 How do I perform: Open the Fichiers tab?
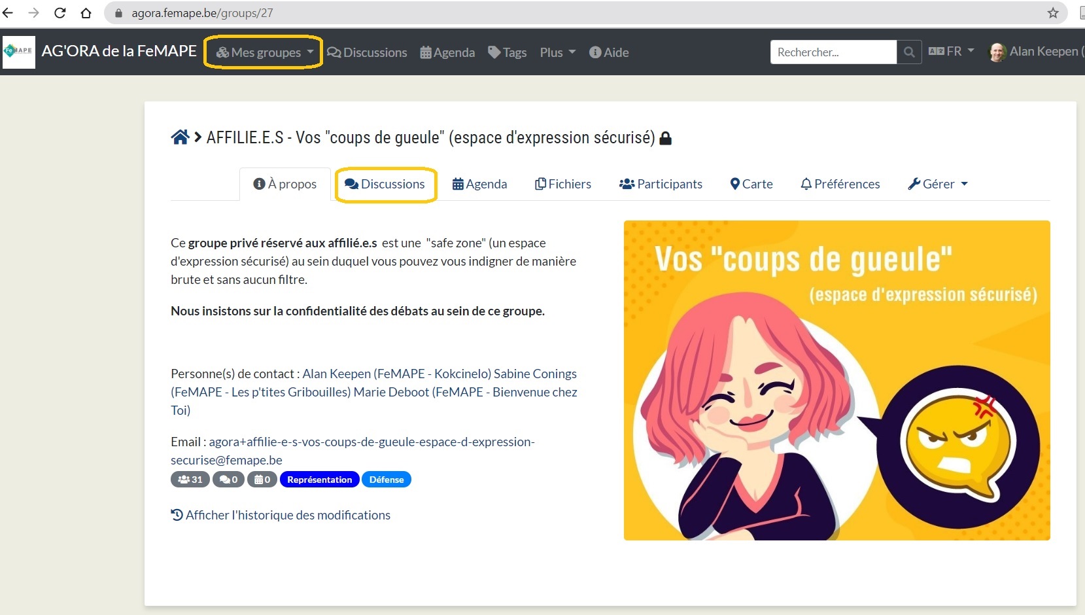coord(563,184)
